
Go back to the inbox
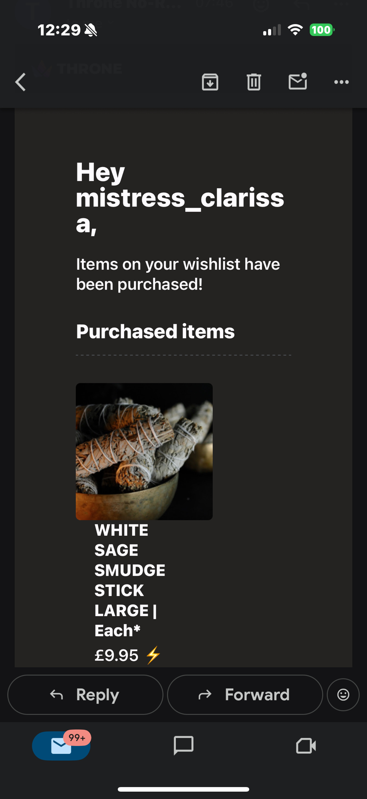pyautogui.click(x=21, y=82)
